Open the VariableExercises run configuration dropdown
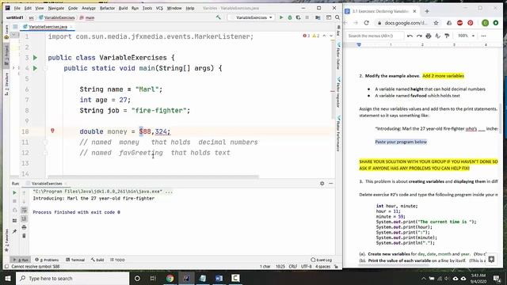 (x=251, y=17)
